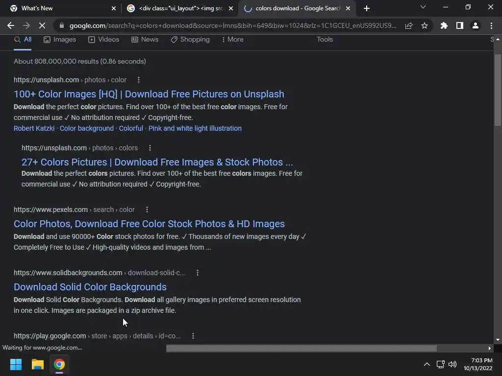This screenshot has height=376, width=502.
Task: Toggle the Chrome side panel icon
Action: (460, 25)
